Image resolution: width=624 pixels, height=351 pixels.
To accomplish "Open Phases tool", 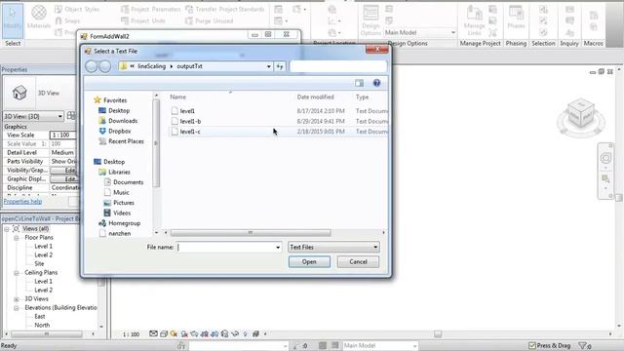I will click(x=516, y=18).
